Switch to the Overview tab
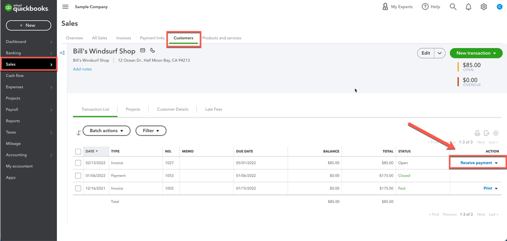 pyautogui.click(x=75, y=38)
